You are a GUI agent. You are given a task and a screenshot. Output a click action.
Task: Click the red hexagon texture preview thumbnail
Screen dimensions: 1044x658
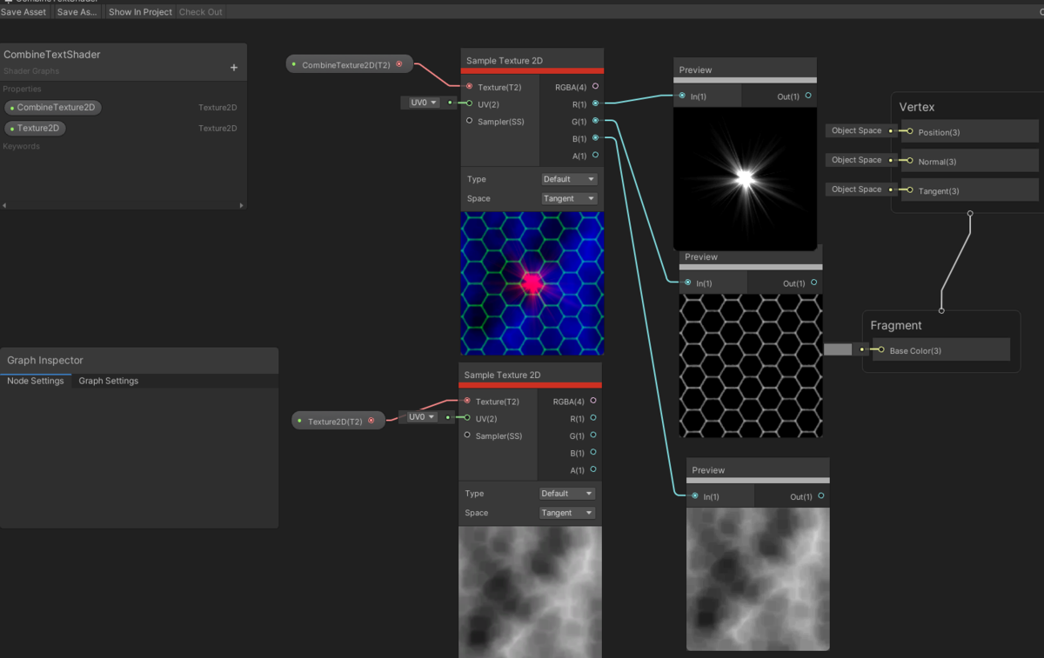point(532,282)
